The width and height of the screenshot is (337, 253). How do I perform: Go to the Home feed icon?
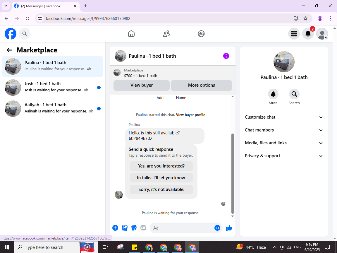pos(131,34)
